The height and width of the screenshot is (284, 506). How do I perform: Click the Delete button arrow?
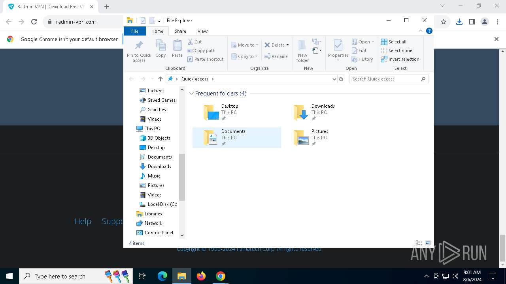pyautogui.click(x=287, y=45)
